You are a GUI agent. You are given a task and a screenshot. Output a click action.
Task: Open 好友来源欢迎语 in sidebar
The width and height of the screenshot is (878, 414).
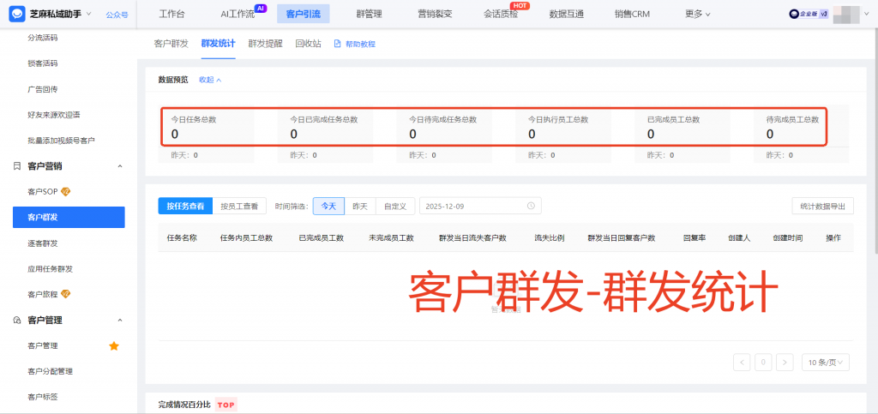point(54,115)
